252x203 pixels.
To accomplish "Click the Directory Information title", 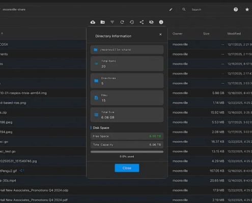I will pos(114,36).
